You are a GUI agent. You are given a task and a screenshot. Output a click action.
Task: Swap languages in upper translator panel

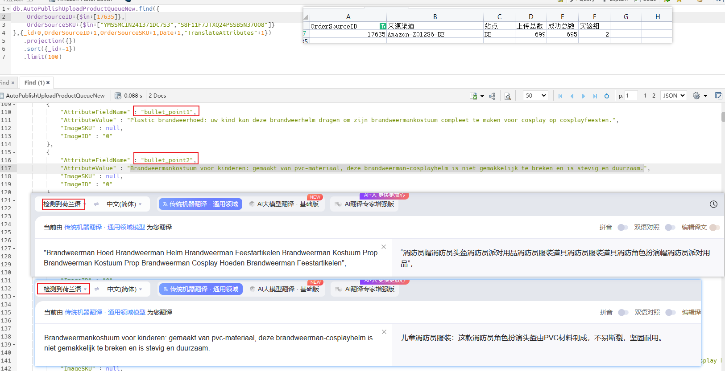click(x=96, y=204)
